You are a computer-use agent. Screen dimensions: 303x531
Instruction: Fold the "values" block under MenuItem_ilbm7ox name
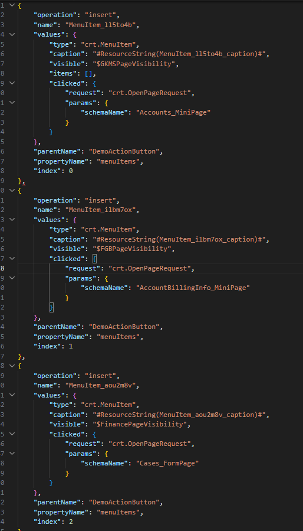pos(12,220)
